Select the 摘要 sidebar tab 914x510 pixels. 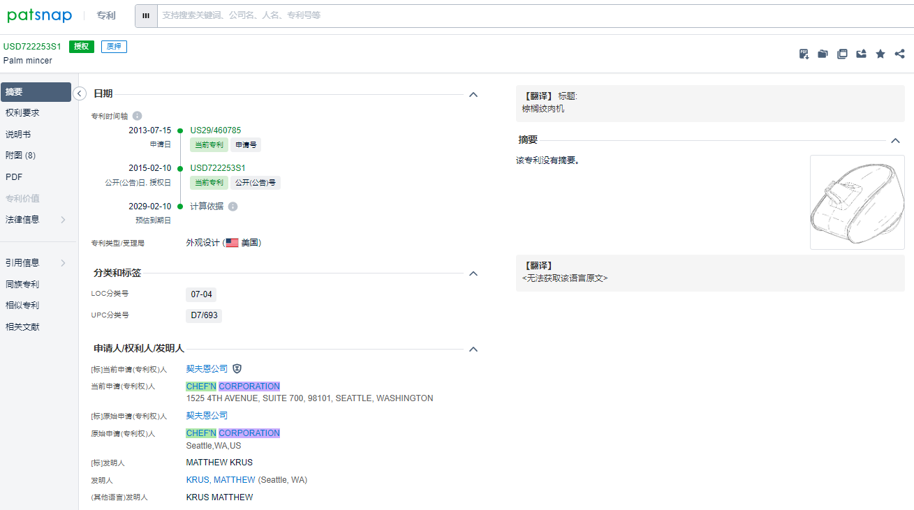coord(36,92)
